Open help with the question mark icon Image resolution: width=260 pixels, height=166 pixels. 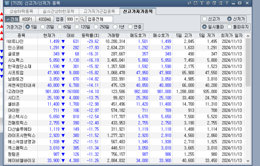tap(226, 3)
